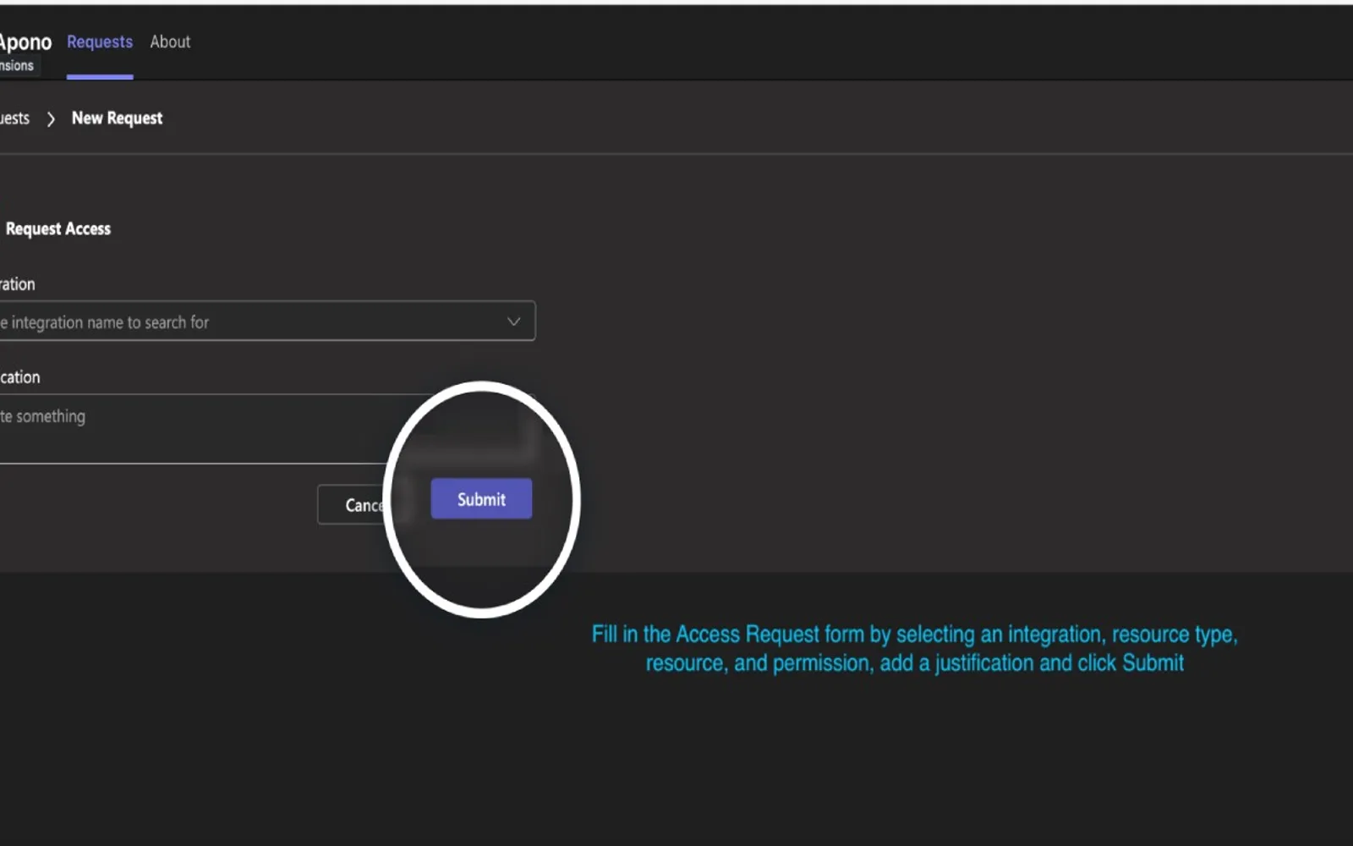Click the Request Access heading

coord(58,229)
